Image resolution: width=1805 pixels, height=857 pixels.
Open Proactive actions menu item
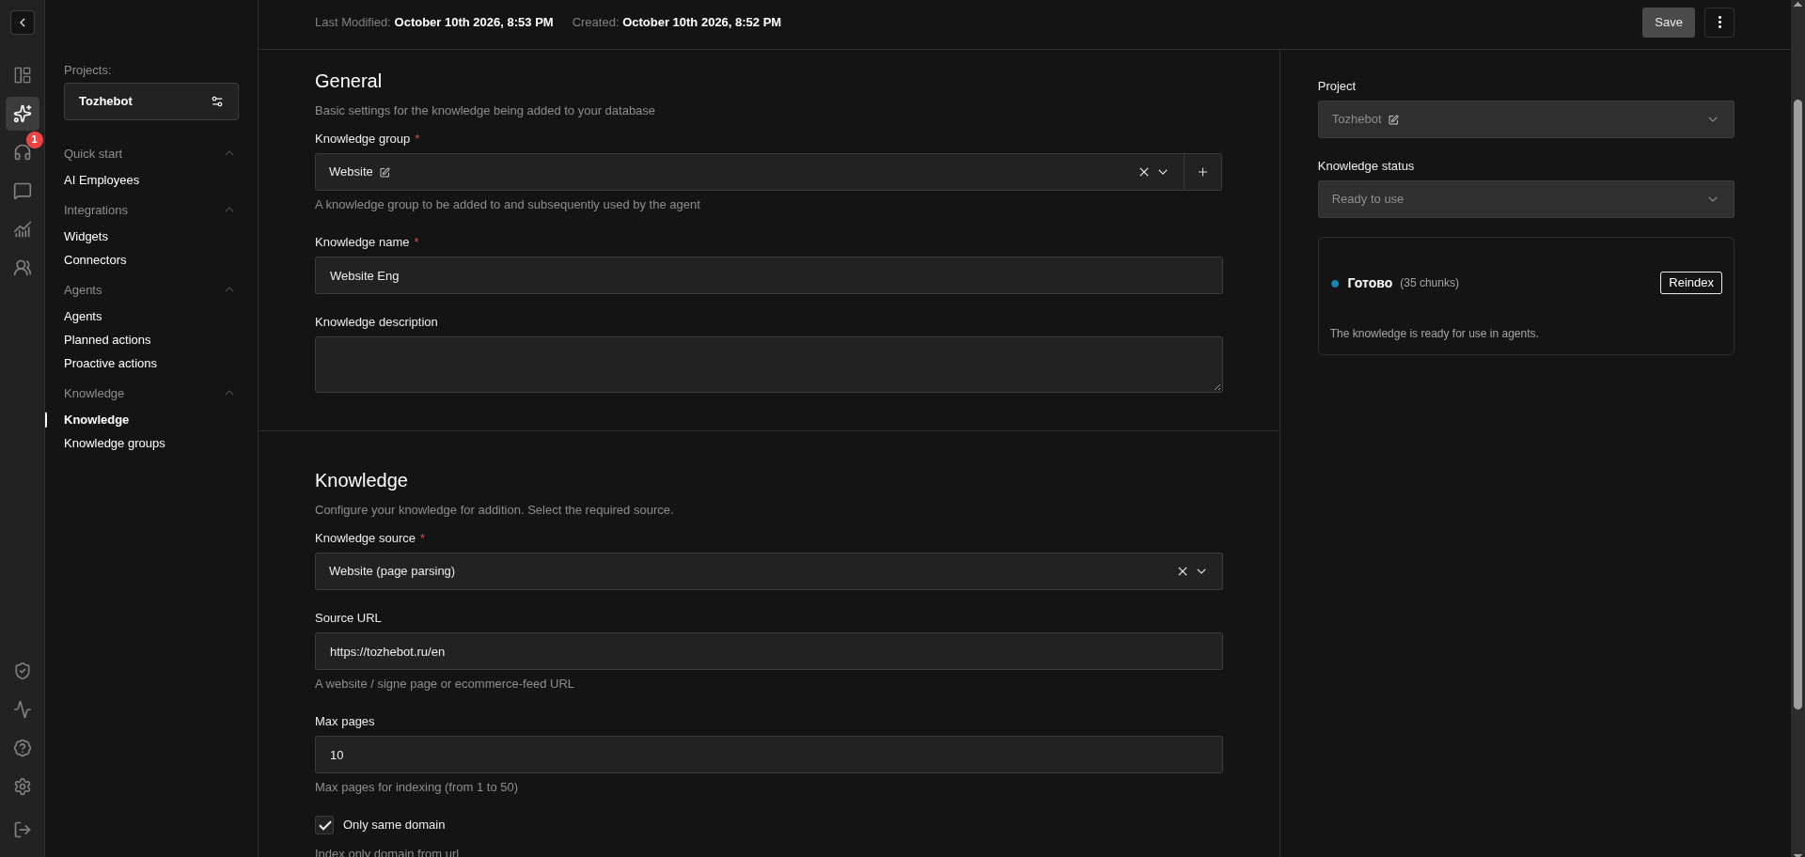click(x=110, y=364)
